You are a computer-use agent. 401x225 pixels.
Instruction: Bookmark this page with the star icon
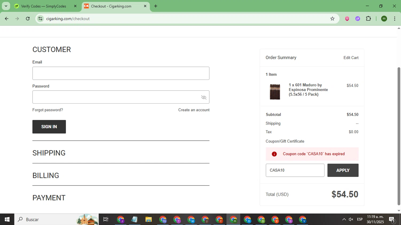(x=332, y=19)
